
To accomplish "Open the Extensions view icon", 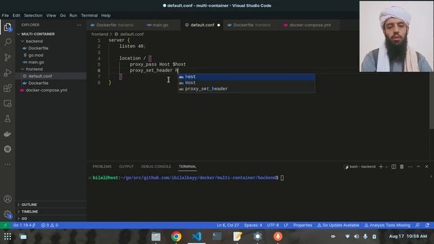I will pos(7,88).
